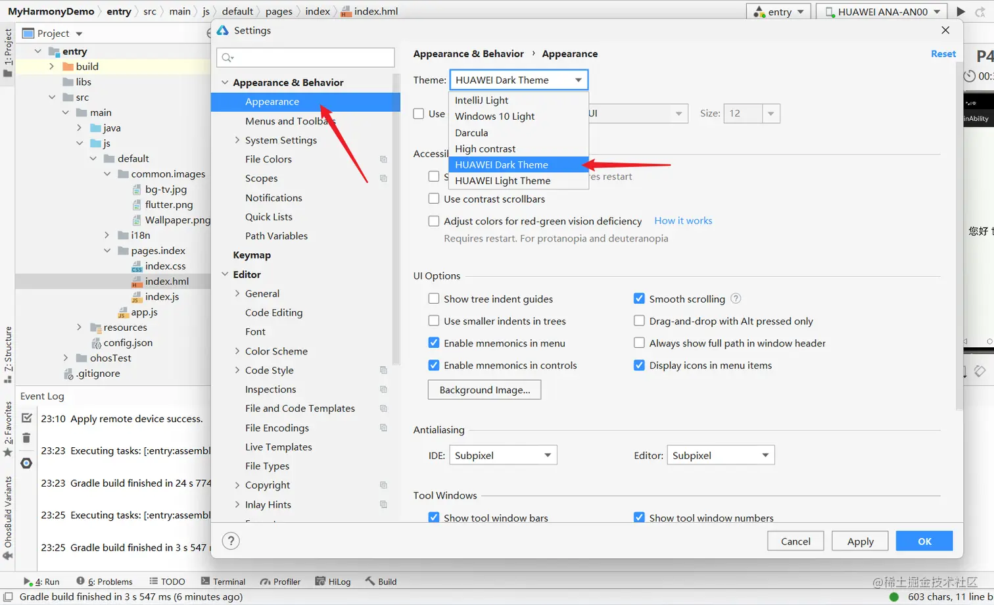Image resolution: width=994 pixels, height=605 pixels.
Task: Click the help question mark icon
Action: click(231, 541)
